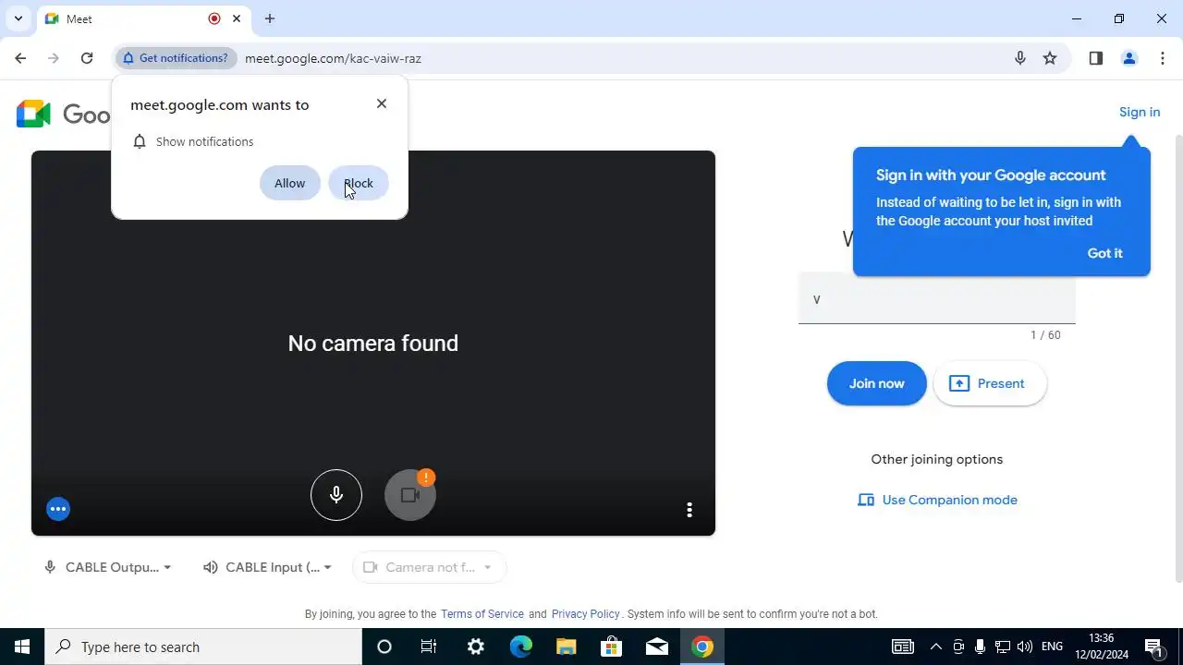Dismiss the tooltip with Got it

pyautogui.click(x=1104, y=253)
